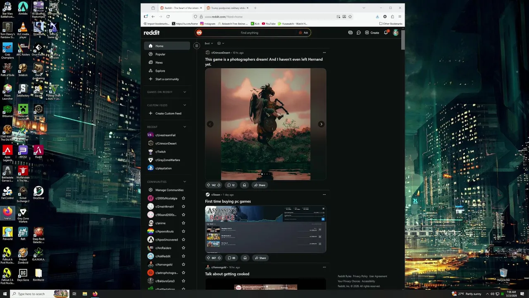
Task: Click the Create post button
Action: pyautogui.click(x=372, y=33)
